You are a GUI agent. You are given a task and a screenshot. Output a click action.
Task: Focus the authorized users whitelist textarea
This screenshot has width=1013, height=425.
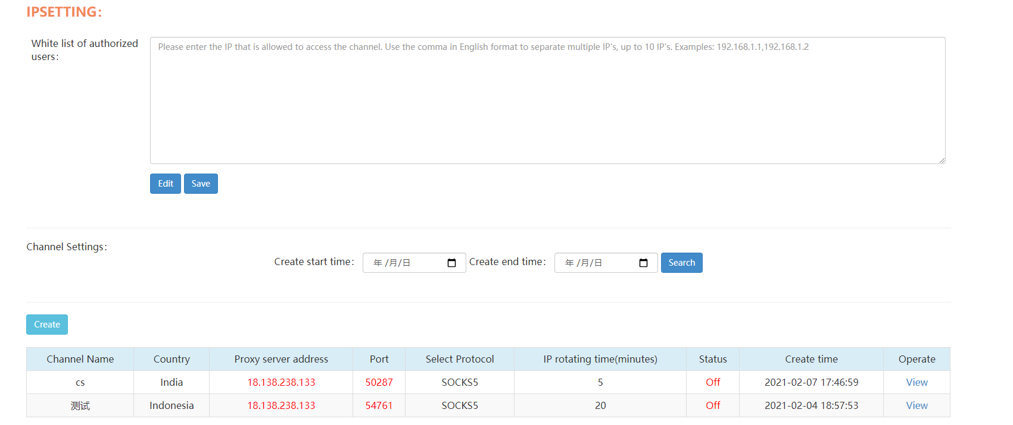tap(547, 101)
